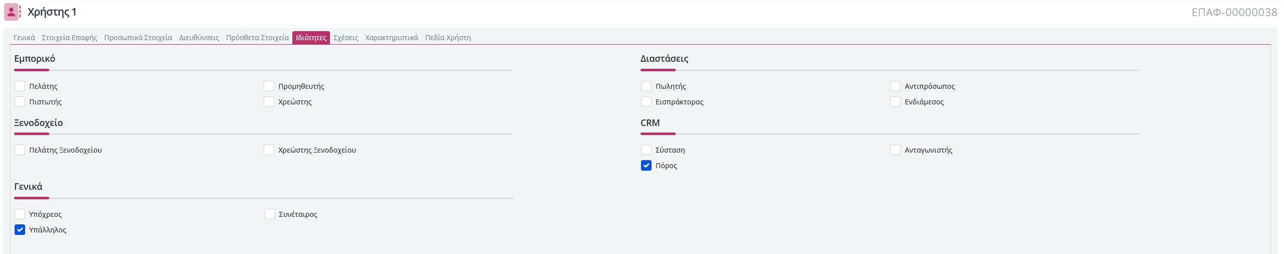The width and height of the screenshot is (1284, 254).
Task: Check the Πωλητής checkbox
Action: (646, 86)
